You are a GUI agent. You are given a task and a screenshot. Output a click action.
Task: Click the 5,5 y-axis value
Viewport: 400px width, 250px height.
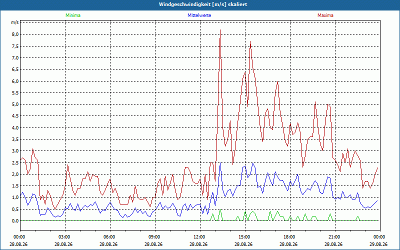coord(15,93)
